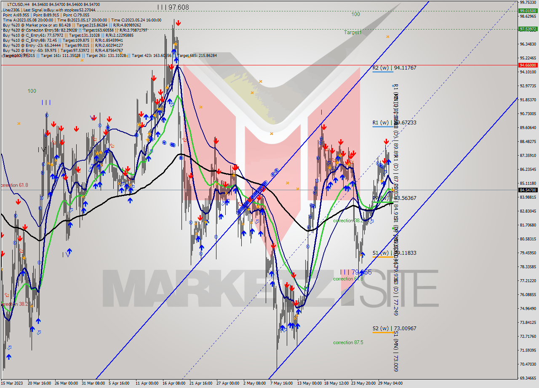
Task: Click the '7 May 16:00' time label
Action: tap(282, 383)
